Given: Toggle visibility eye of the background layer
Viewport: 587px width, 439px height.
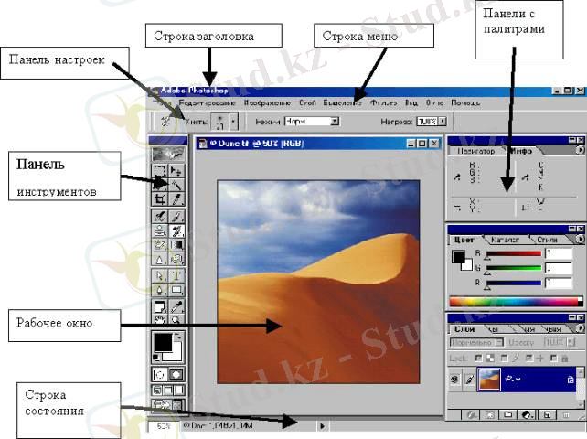Looking at the screenshot, I should (x=454, y=380).
